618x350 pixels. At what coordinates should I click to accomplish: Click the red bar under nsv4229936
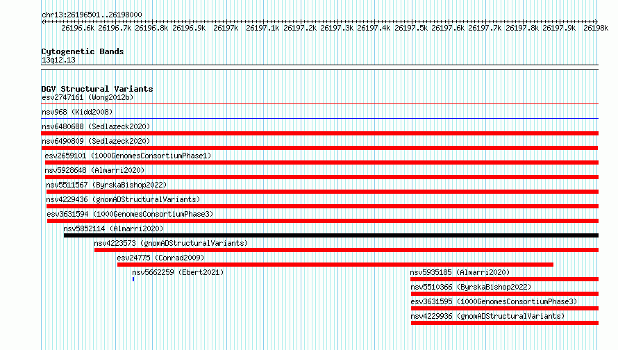[505, 323]
